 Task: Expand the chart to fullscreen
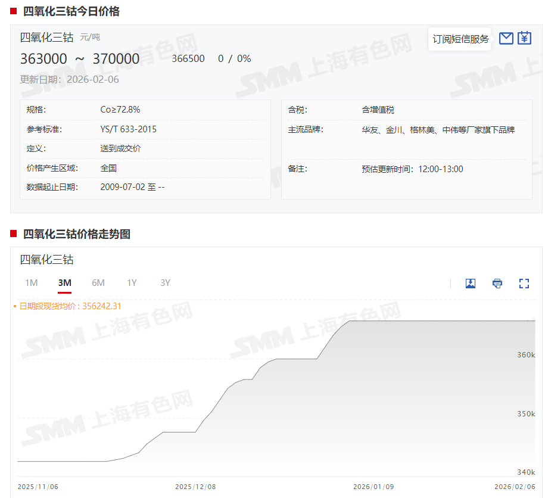pos(524,284)
